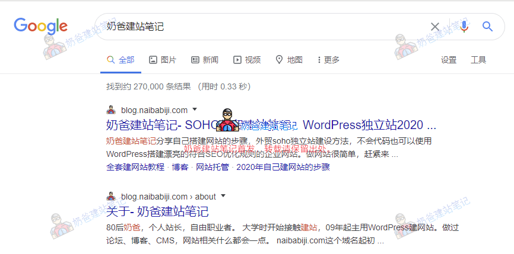Open the 视频 videos tab

click(x=247, y=60)
